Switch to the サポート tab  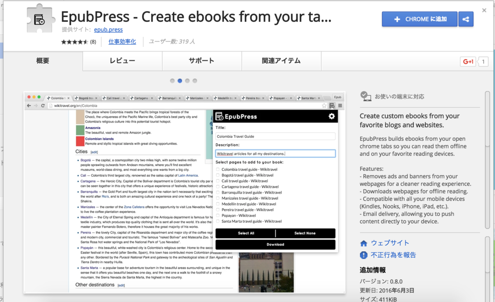pos(202,60)
